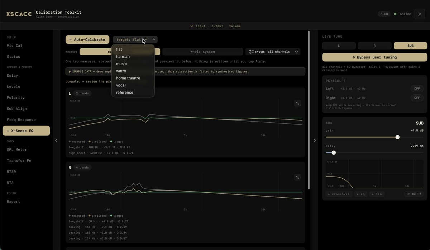Click the online status indicator
Screen dimensions: 430x250
[x=402, y=14]
